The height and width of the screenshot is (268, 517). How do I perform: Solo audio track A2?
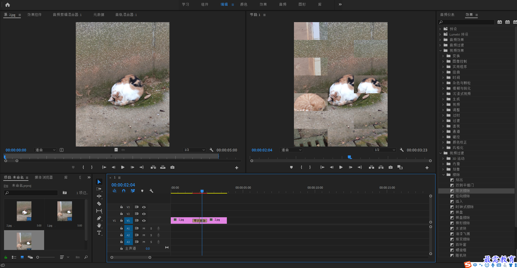coord(151,235)
